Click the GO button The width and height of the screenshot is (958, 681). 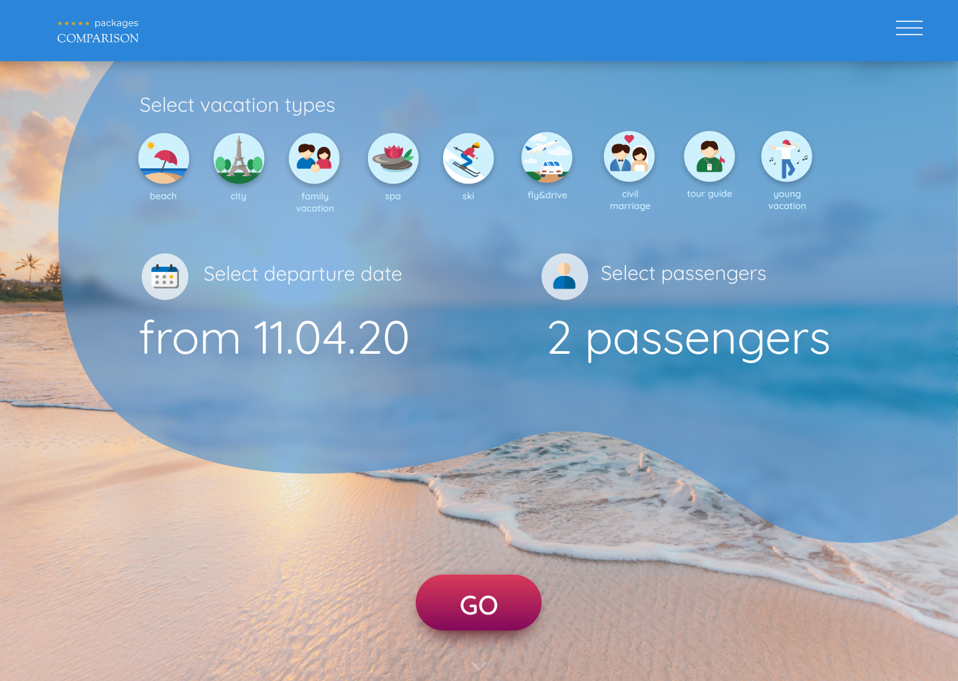[478, 603]
